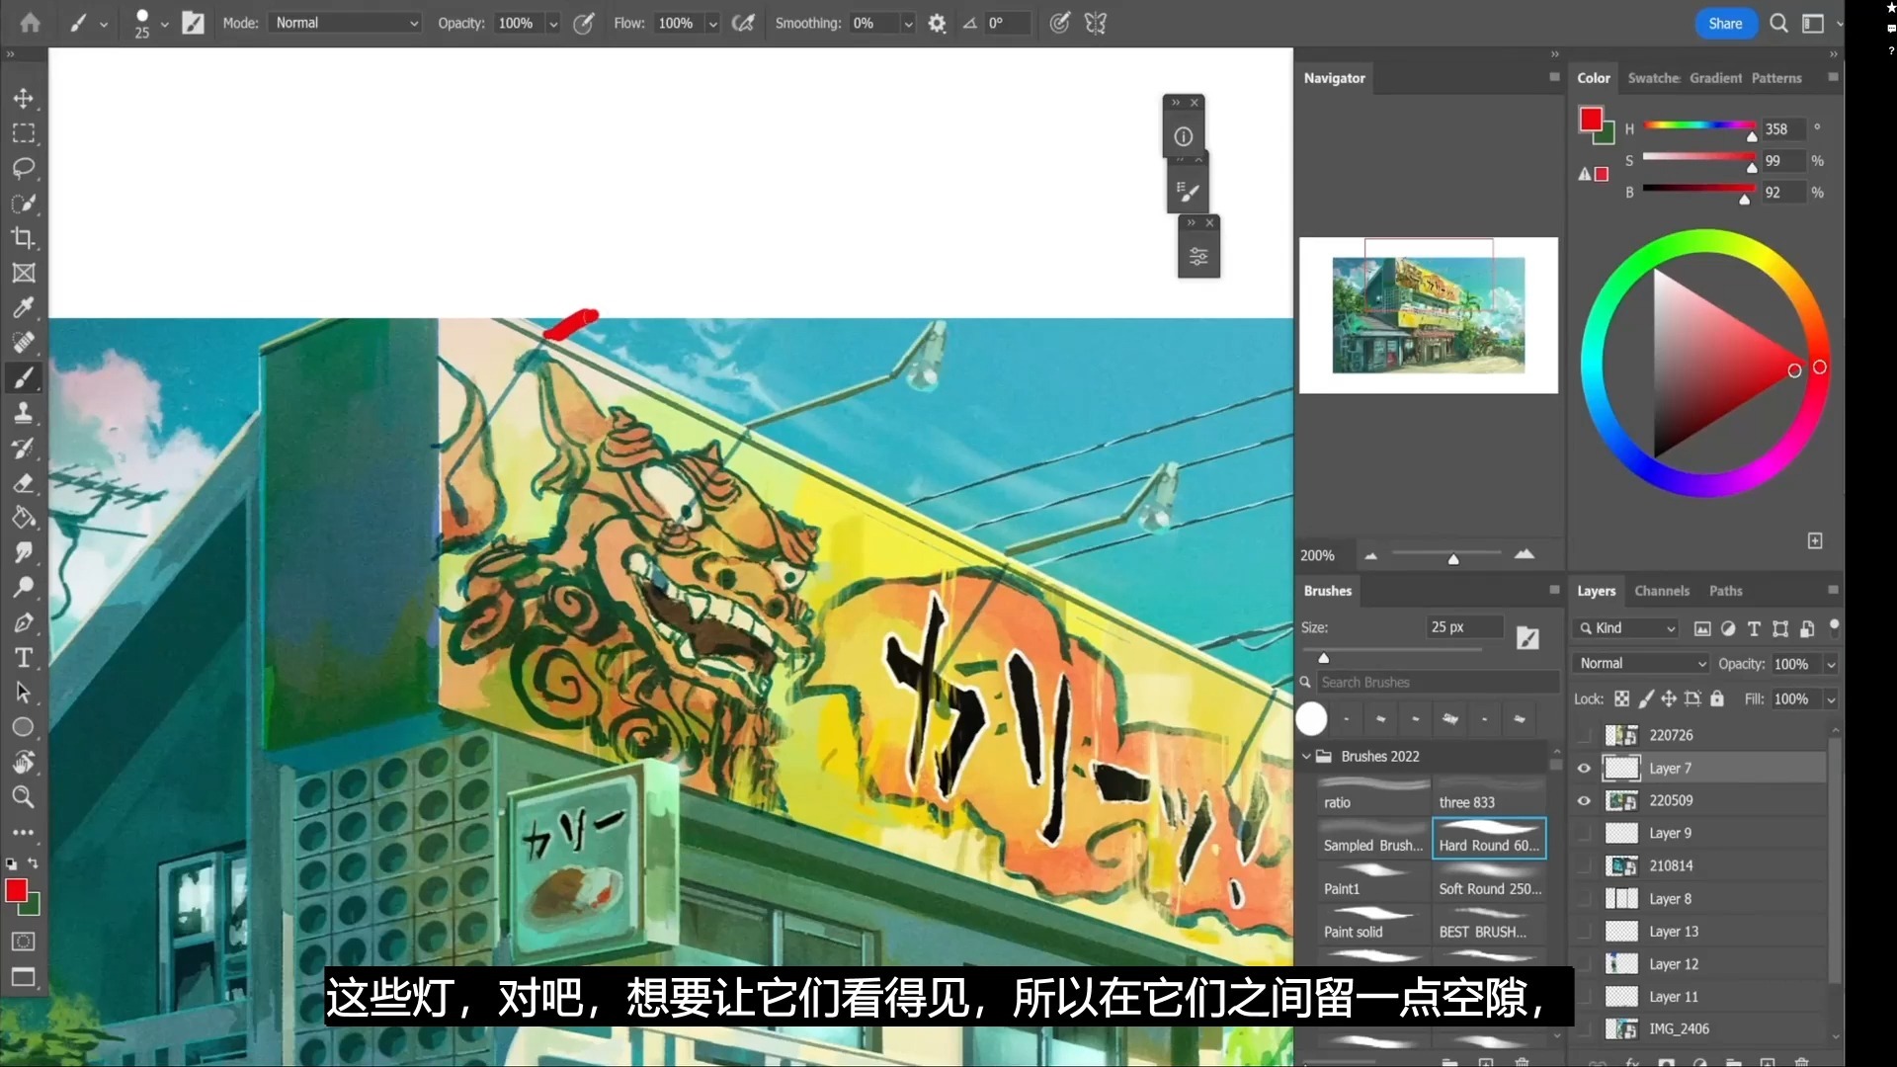The width and height of the screenshot is (1897, 1067).
Task: Switch to the Swatches tab
Action: click(1653, 78)
